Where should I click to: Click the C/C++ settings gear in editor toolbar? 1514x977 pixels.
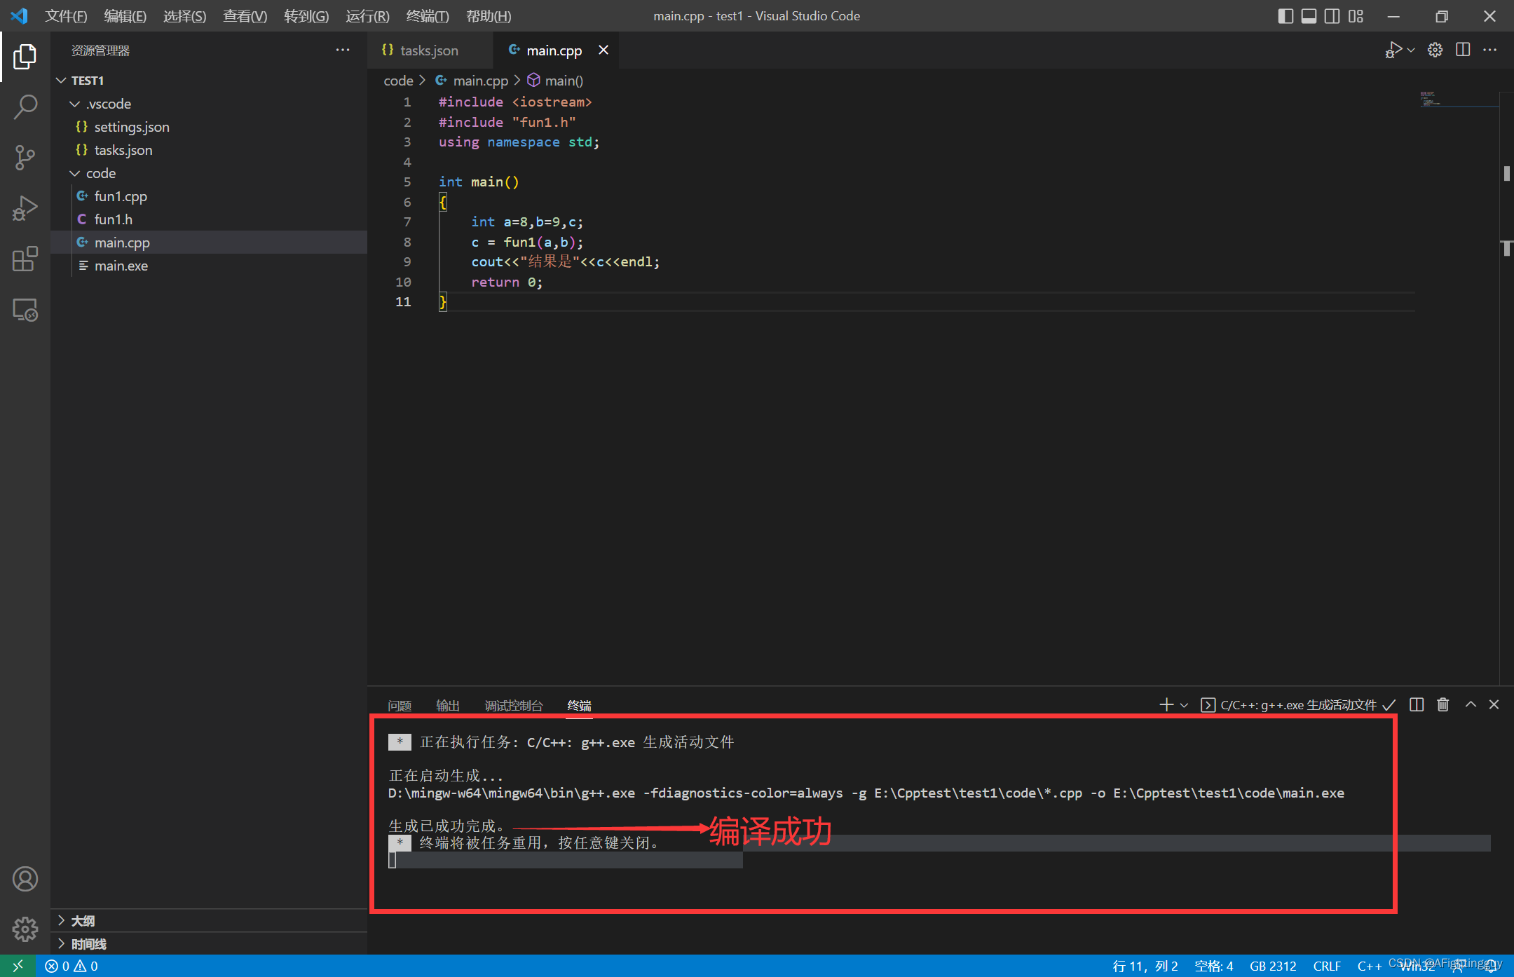click(1435, 50)
